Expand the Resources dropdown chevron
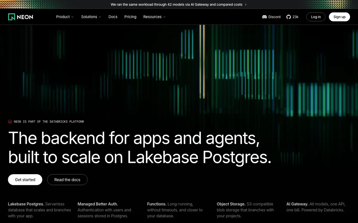The height and width of the screenshot is (223, 358). point(164,17)
